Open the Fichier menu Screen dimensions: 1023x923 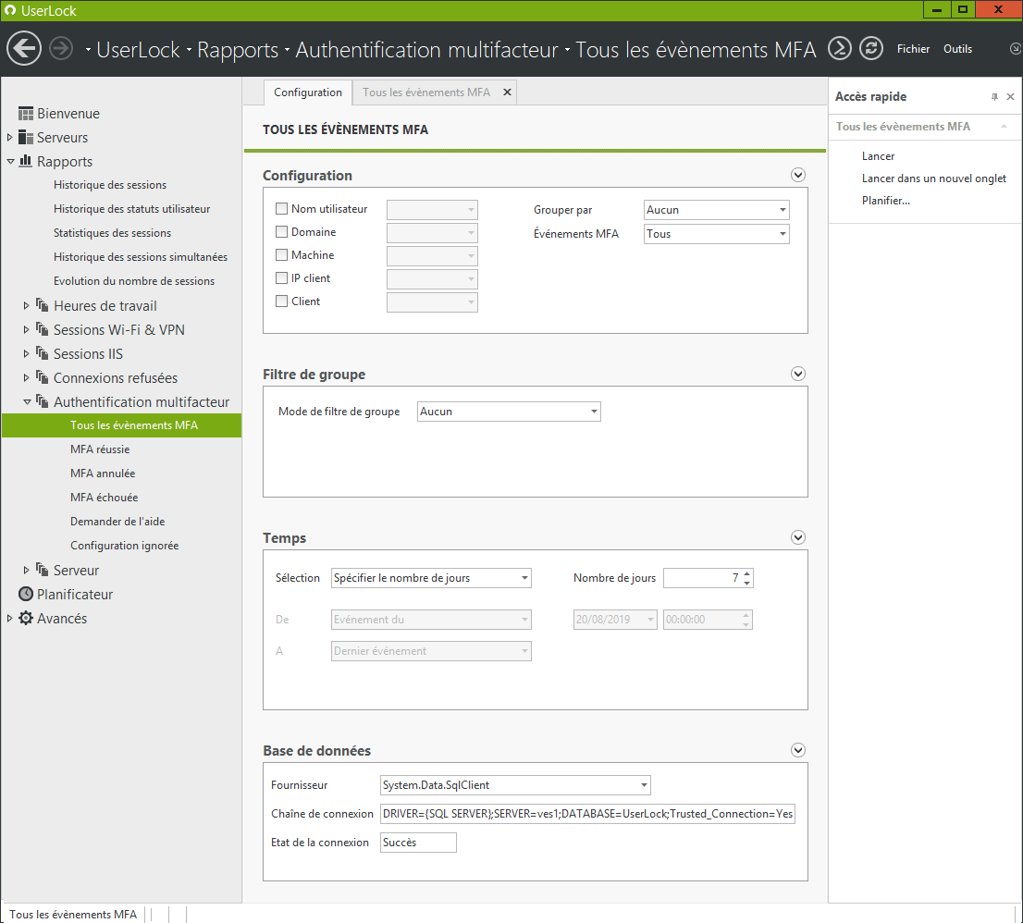[x=914, y=49]
